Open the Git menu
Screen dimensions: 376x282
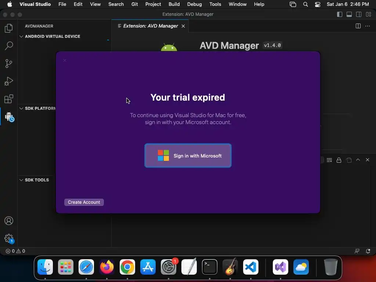click(134, 4)
